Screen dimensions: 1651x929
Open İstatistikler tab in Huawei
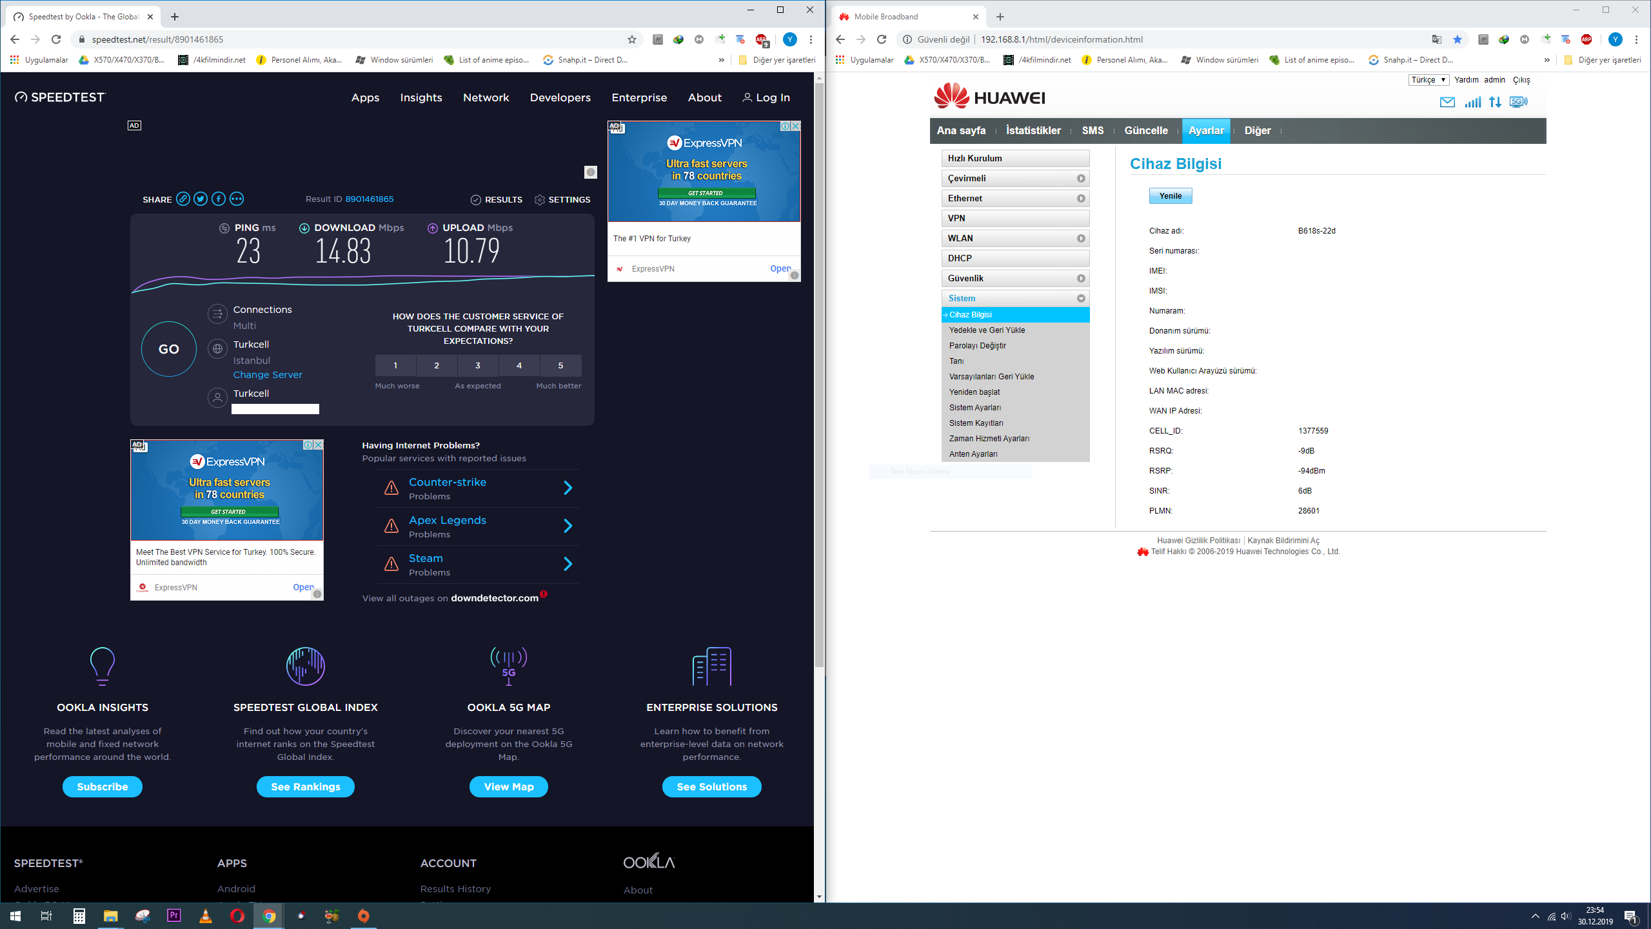(1033, 131)
